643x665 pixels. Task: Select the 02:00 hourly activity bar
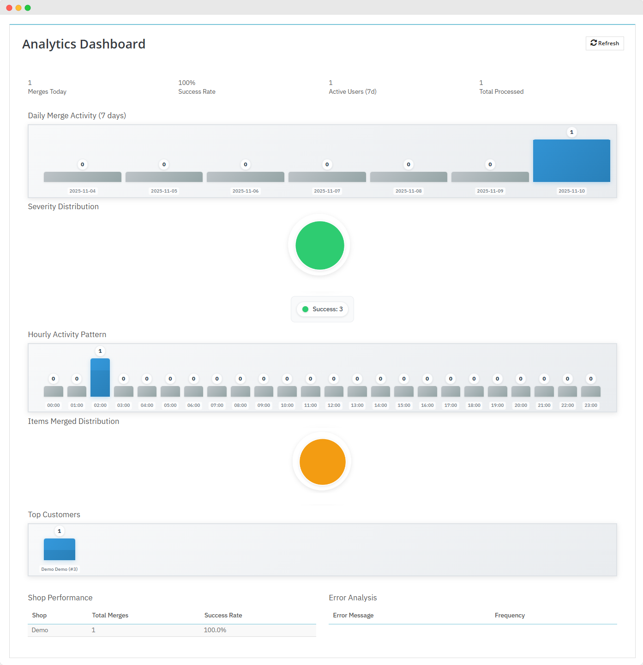point(100,378)
